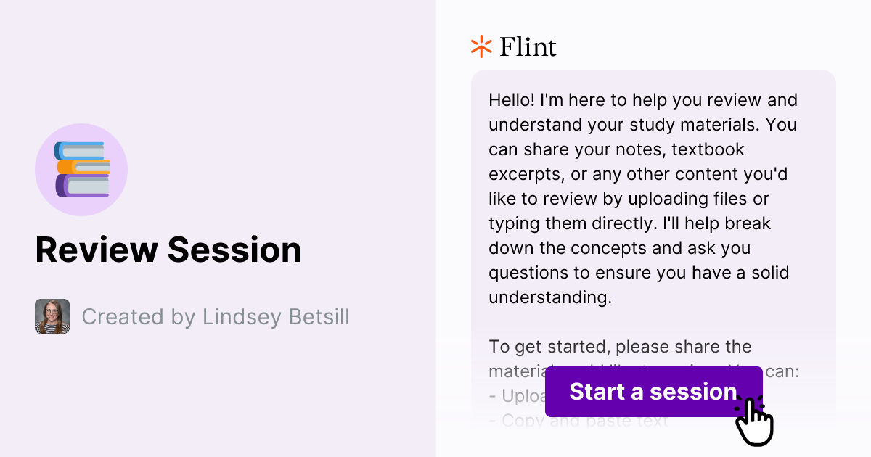Viewport: 871px width, 457px height.
Task: Click the top book in the stack icon
Action: pos(80,150)
